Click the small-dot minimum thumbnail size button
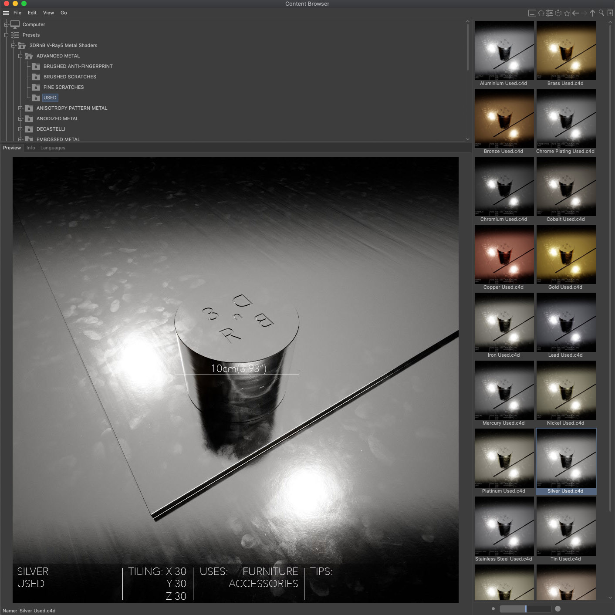Viewport: 615px width, 615px height. click(x=493, y=609)
